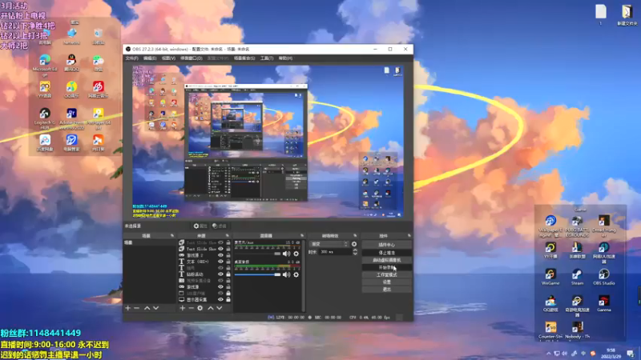
Task: Expand hidden system tray icons chevron
Action: [x=548, y=354]
